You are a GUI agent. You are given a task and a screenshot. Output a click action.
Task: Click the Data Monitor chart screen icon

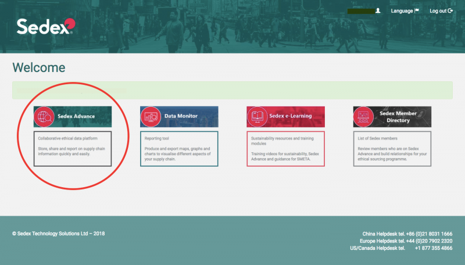pyautogui.click(x=151, y=116)
